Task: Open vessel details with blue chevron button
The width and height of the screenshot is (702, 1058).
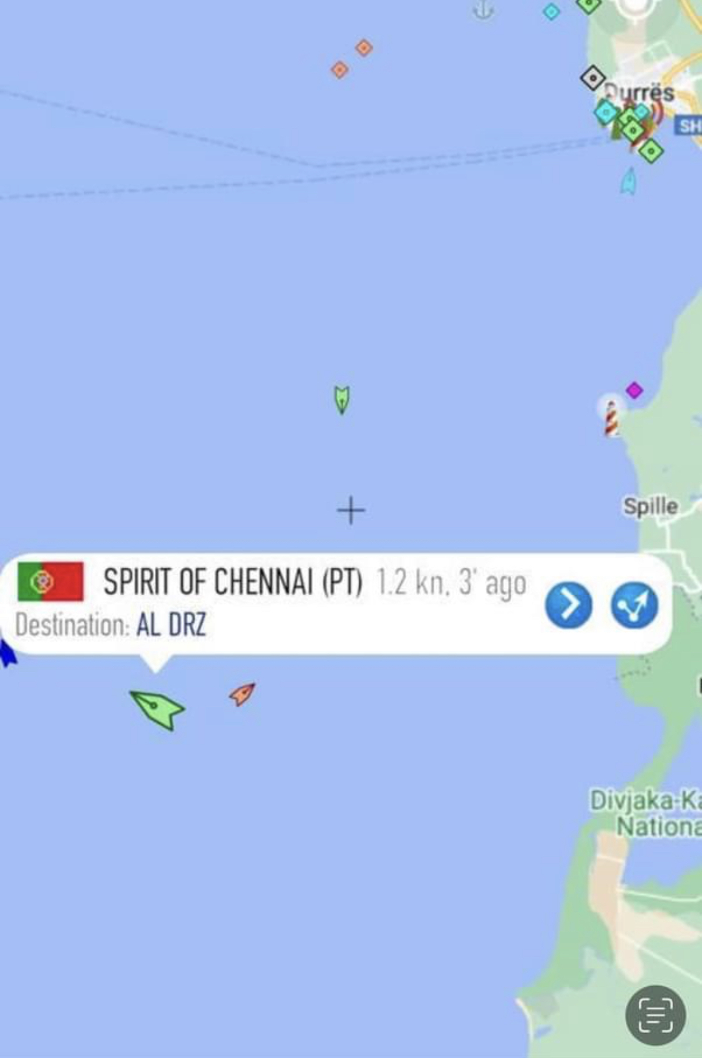Action: [568, 605]
